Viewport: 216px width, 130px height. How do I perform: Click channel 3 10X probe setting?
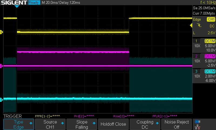click(197, 76)
